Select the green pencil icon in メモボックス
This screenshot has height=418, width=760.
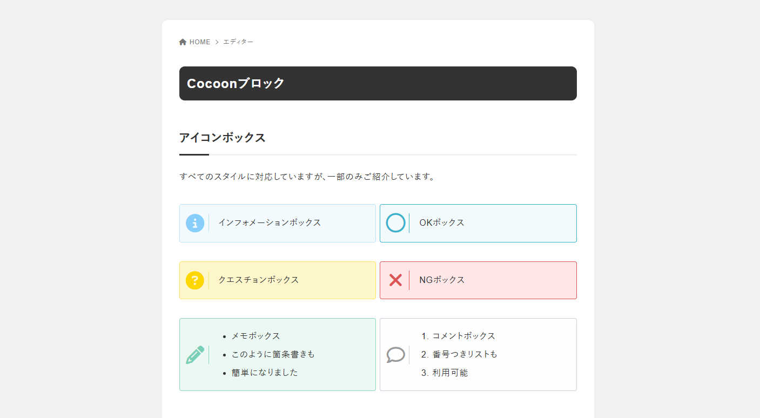pos(195,354)
